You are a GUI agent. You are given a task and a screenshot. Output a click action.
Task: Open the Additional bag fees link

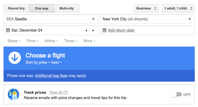[x=51, y=76]
